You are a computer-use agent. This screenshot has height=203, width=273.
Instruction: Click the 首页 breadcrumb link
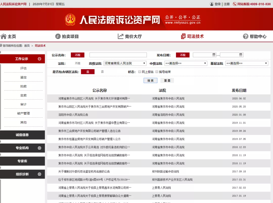click(x=27, y=46)
